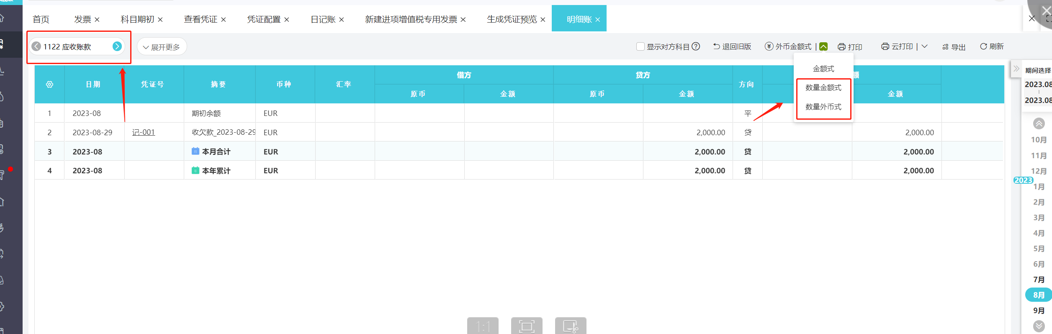1052x334 pixels.
Task: Select 11月 in the period list
Action: 1039,156
